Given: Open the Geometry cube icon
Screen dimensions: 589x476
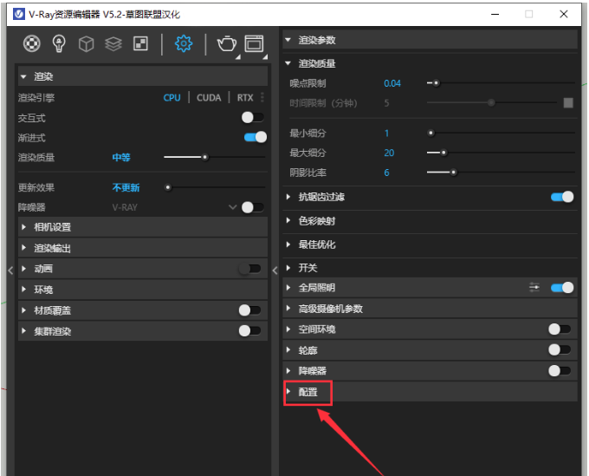Looking at the screenshot, I should [x=86, y=44].
